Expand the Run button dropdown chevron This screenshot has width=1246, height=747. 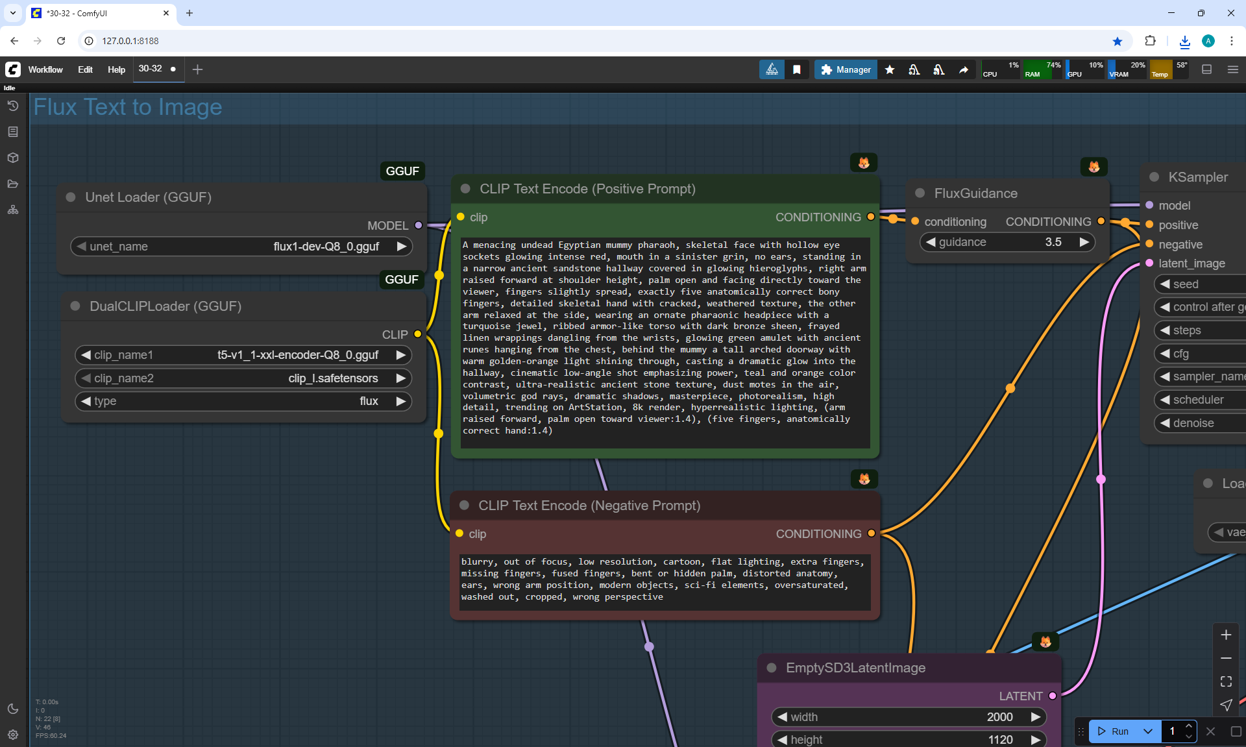coord(1147,731)
